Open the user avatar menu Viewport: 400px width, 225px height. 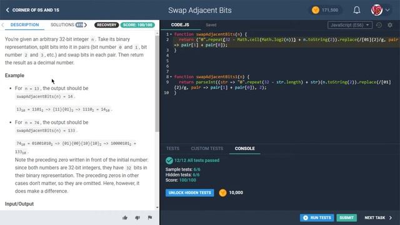[376, 10]
